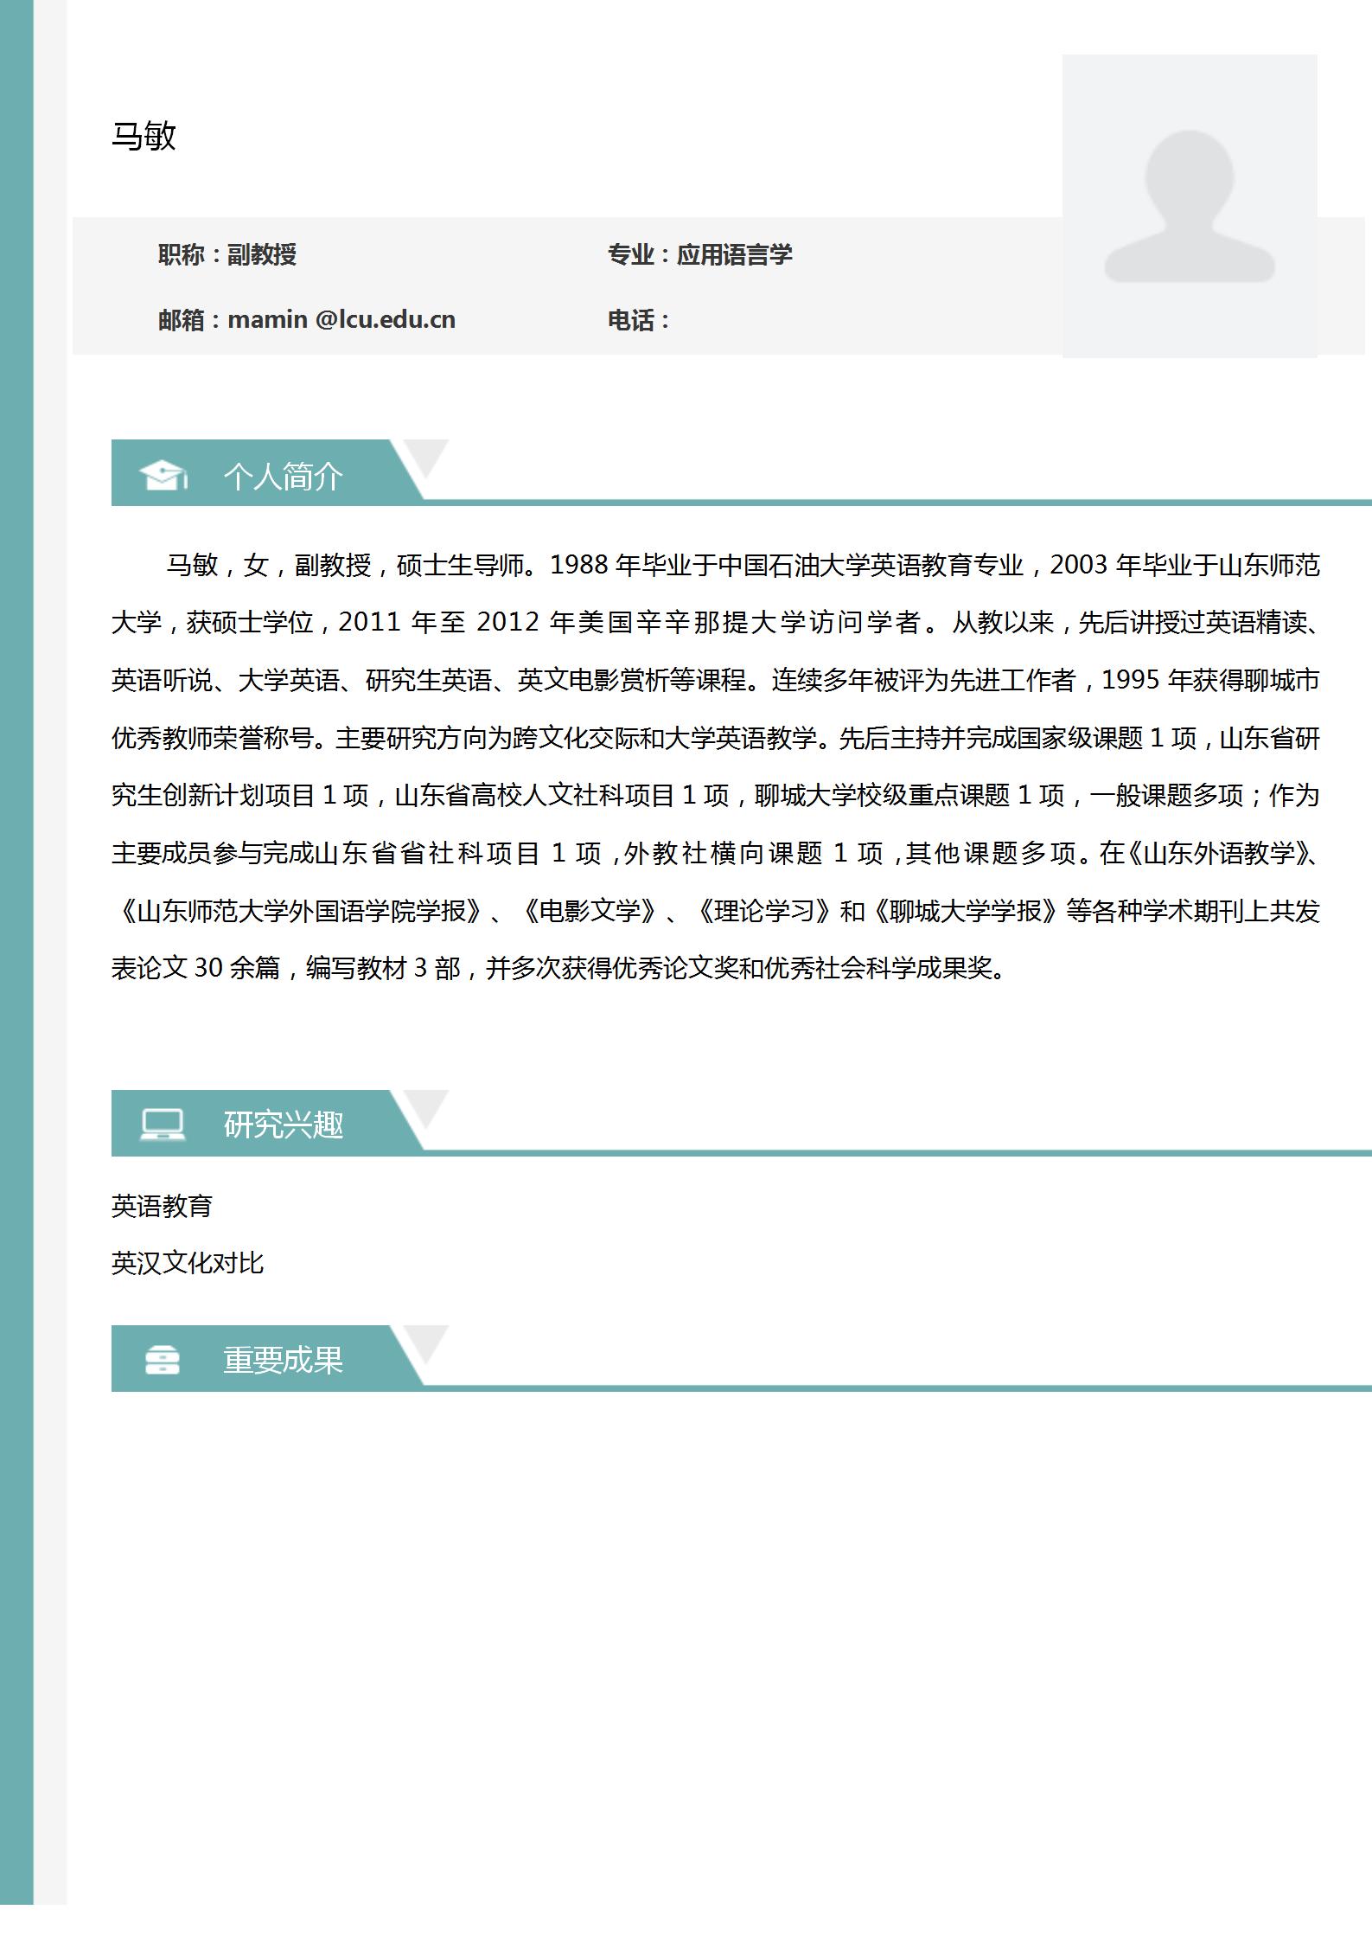1372x1942 pixels.
Task: Click the storage box icon beside 重要成果
Action: click(163, 1360)
